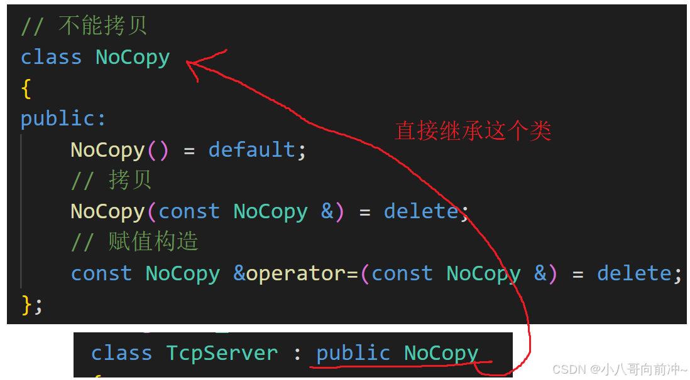Screen dimensions: 690x380
Task: Click the default keyword in constructor line
Action: [252, 150]
